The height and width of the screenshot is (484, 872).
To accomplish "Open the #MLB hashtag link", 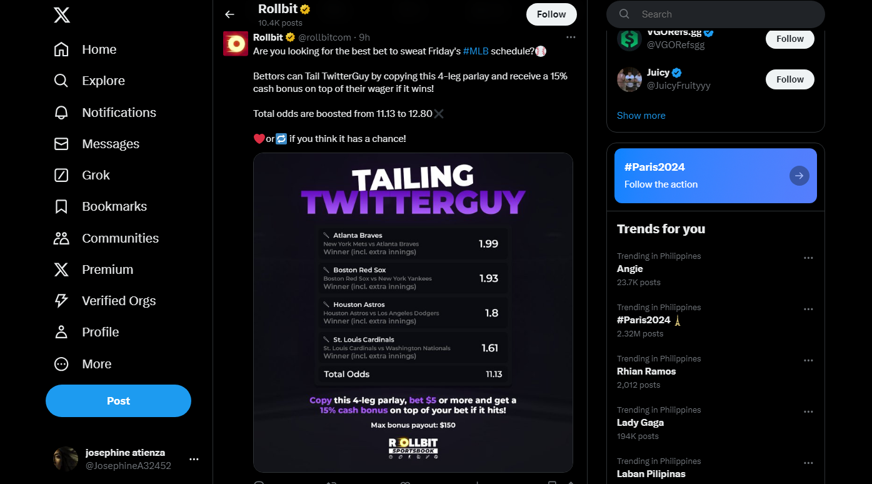I will tap(476, 51).
